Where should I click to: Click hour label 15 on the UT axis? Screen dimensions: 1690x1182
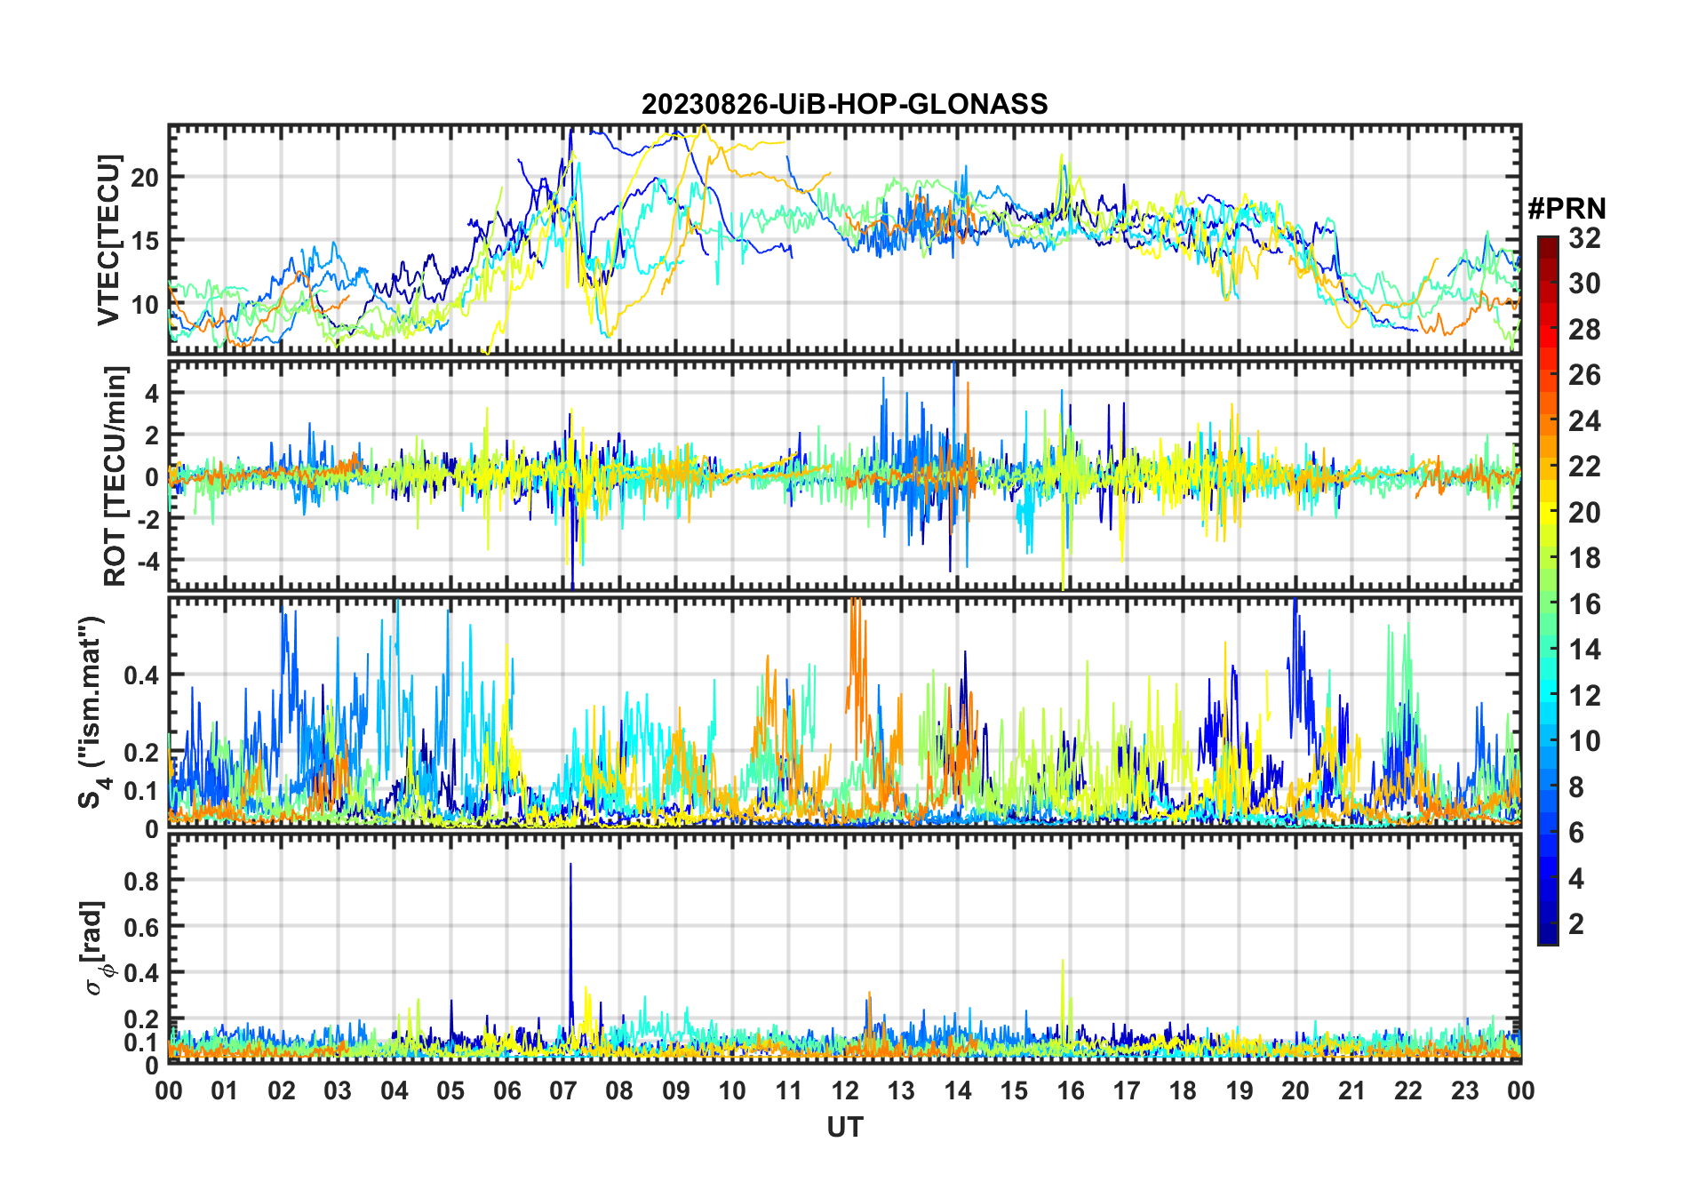(x=1014, y=1090)
